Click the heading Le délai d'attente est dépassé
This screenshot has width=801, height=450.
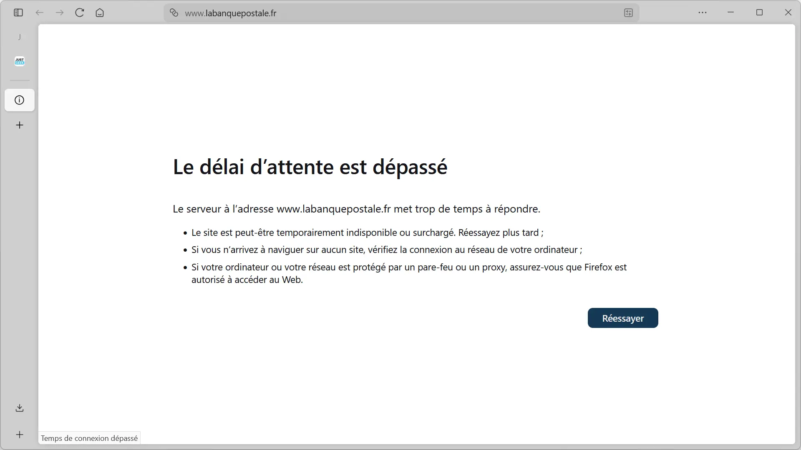(310, 167)
